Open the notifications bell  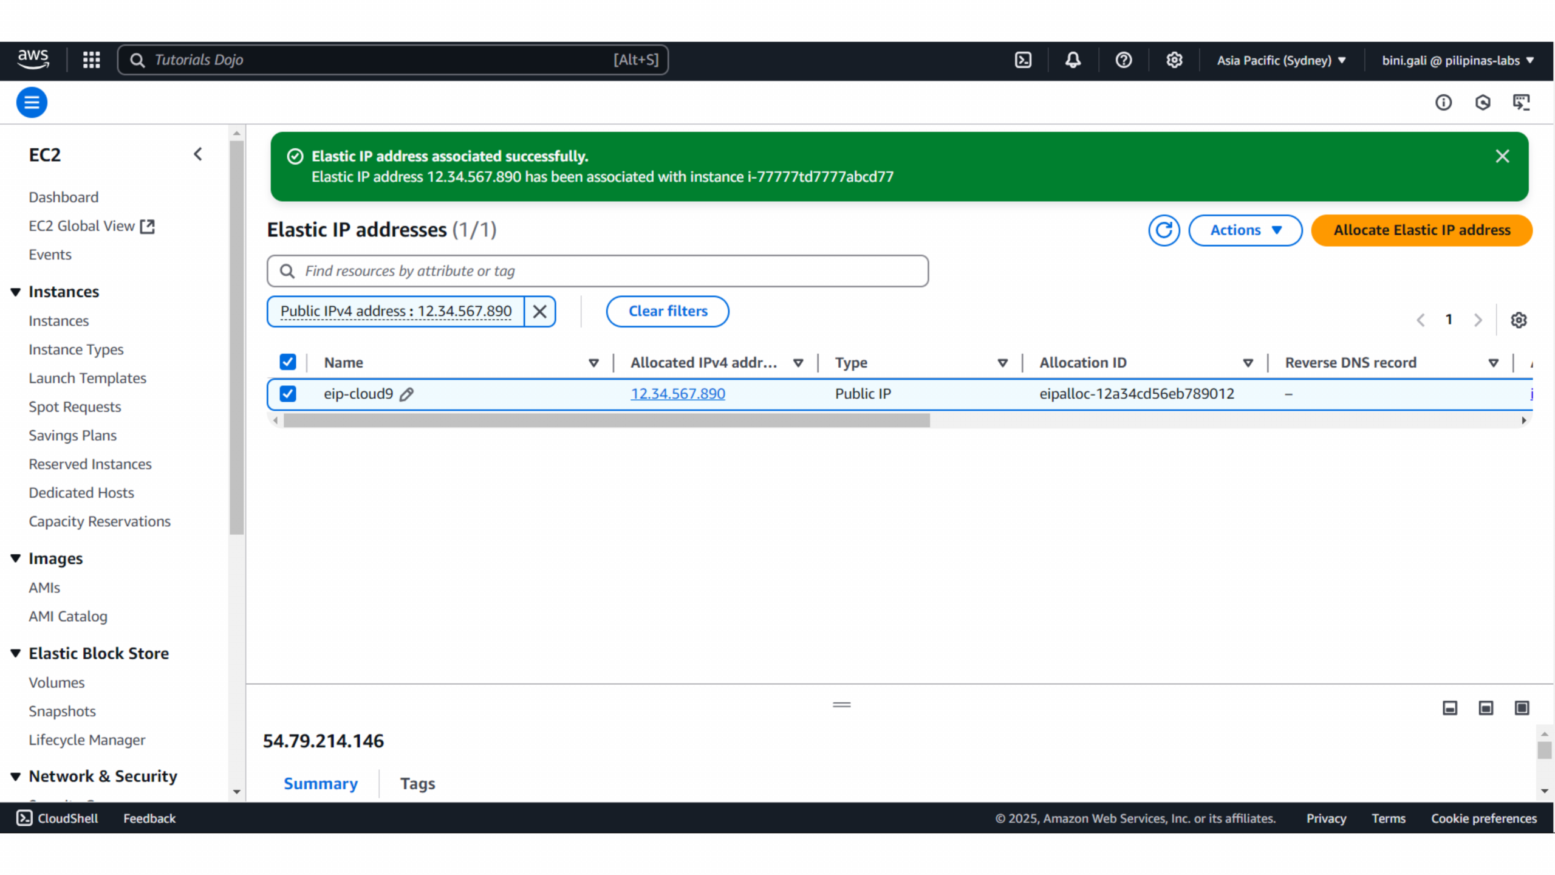coord(1073,60)
